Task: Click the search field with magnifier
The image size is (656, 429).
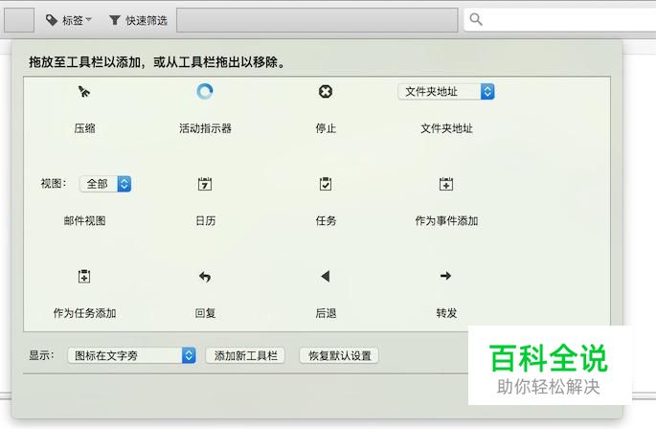Action: (560, 20)
